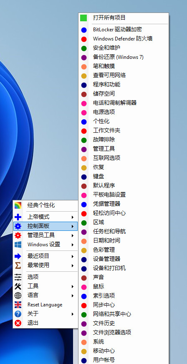The height and width of the screenshot is (364, 187).
Task: Expand the 语言 submenu arrow
Action: click(73, 296)
